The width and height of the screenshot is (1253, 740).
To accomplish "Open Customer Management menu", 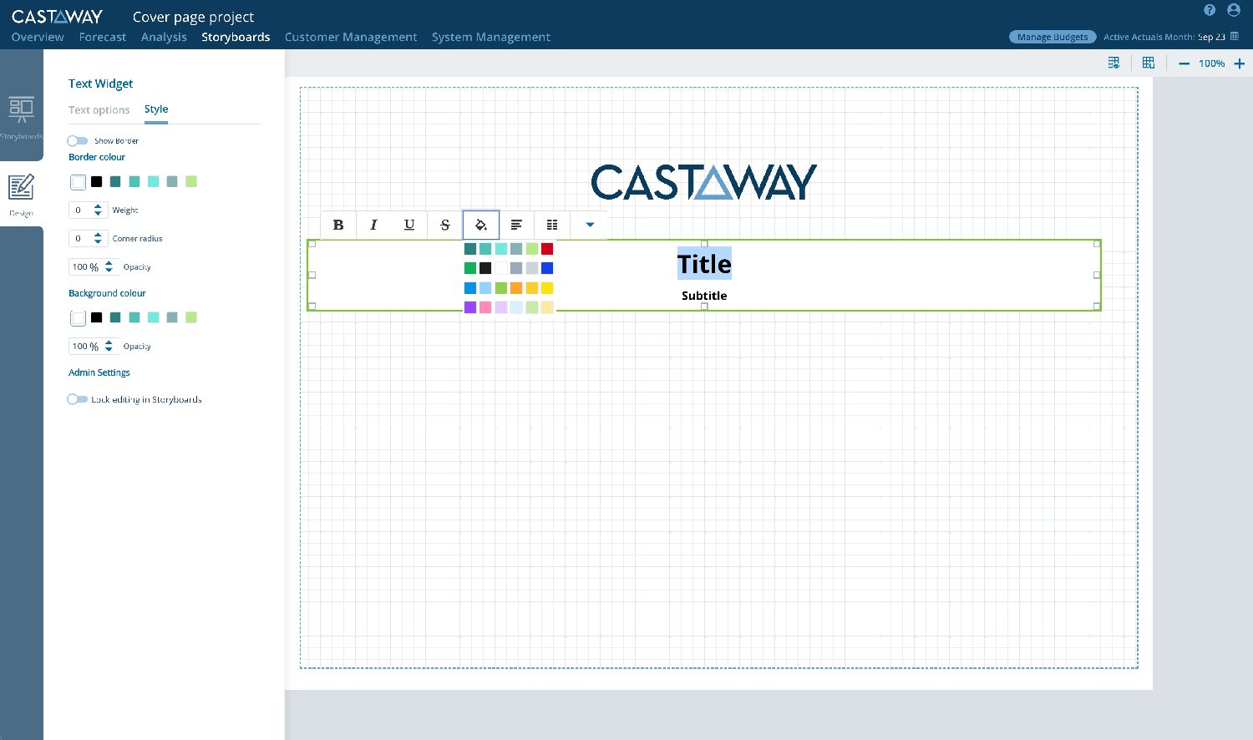I will (x=351, y=37).
